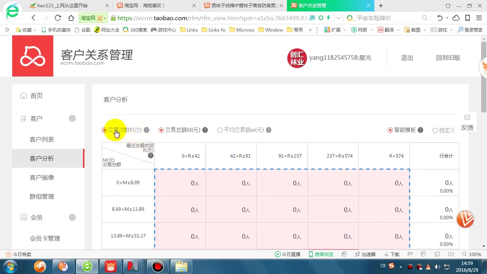Click 退出 logout link

point(407,58)
